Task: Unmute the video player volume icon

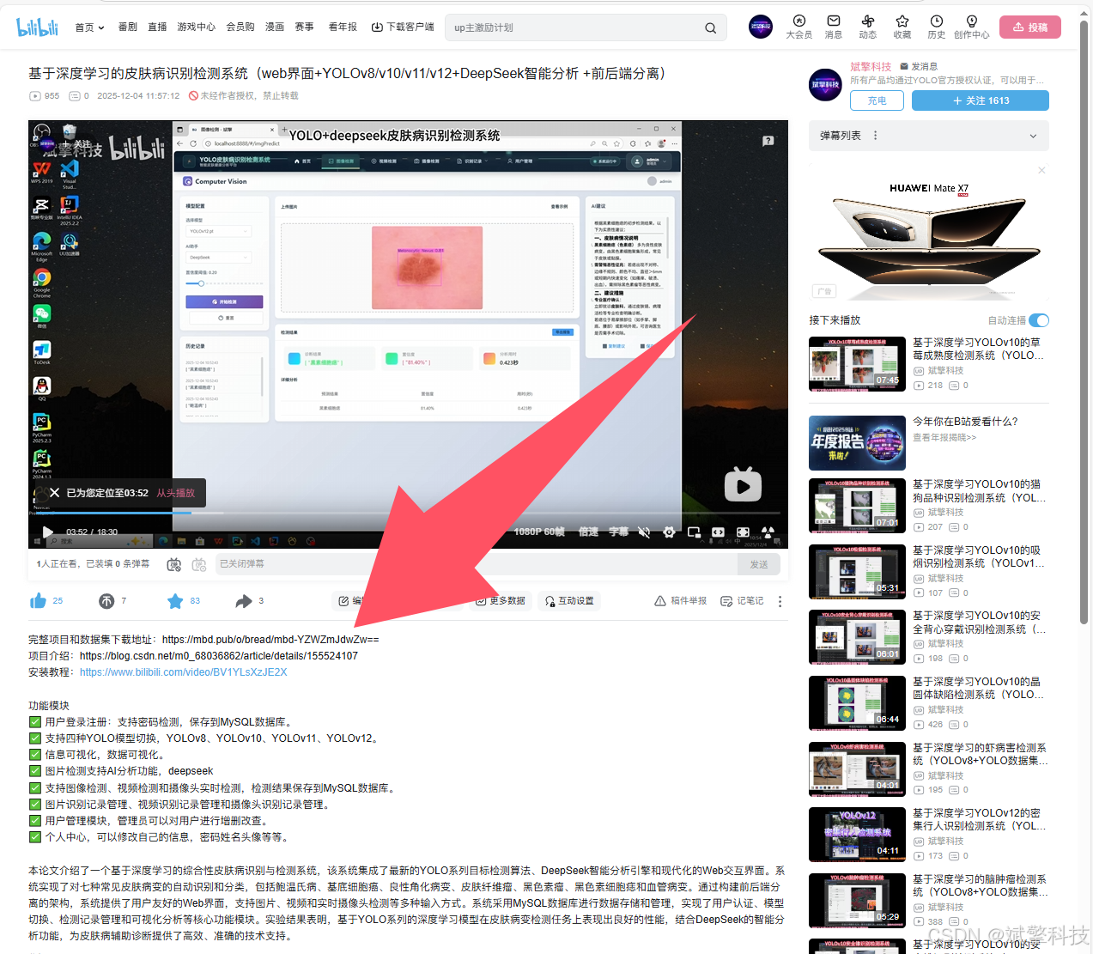Action: [x=644, y=532]
